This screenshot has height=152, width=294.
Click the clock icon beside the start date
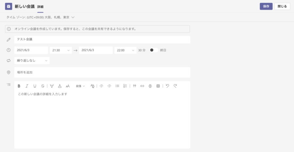[8, 50]
